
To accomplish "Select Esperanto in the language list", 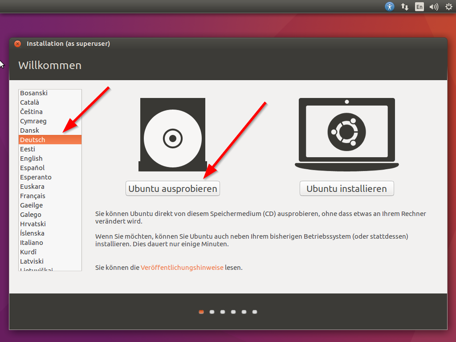I will pos(50,177).
